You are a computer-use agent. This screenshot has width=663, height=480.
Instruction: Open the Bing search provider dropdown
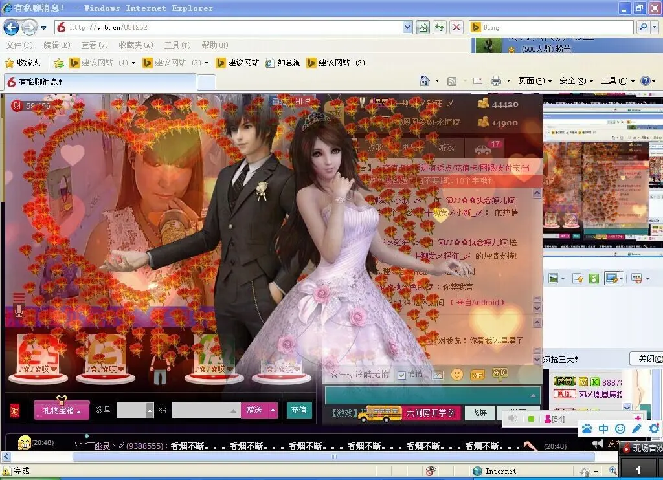tap(655, 27)
